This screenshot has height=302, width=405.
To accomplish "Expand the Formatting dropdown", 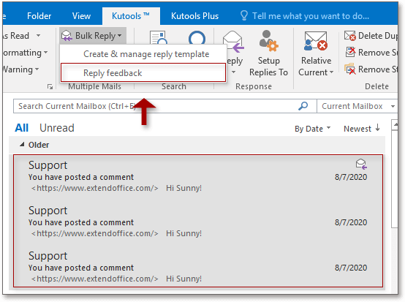I will (26, 53).
